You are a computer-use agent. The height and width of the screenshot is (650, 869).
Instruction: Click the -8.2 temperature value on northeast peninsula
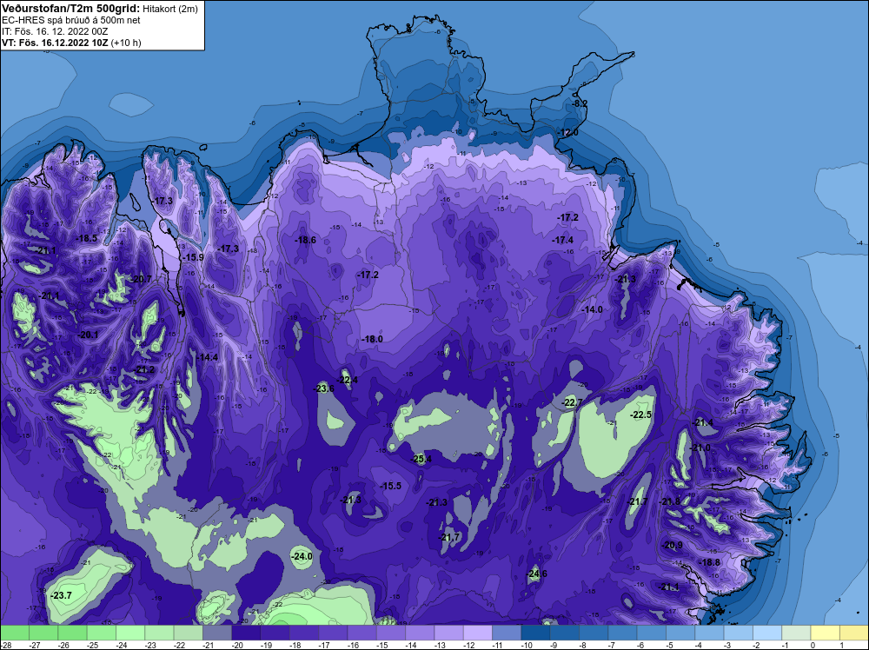pos(579,103)
